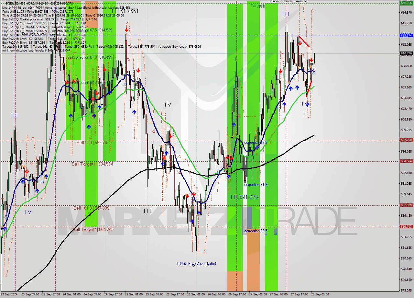
Task: Click the 'correction 87.5' blue label
Action: coord(256,231)
